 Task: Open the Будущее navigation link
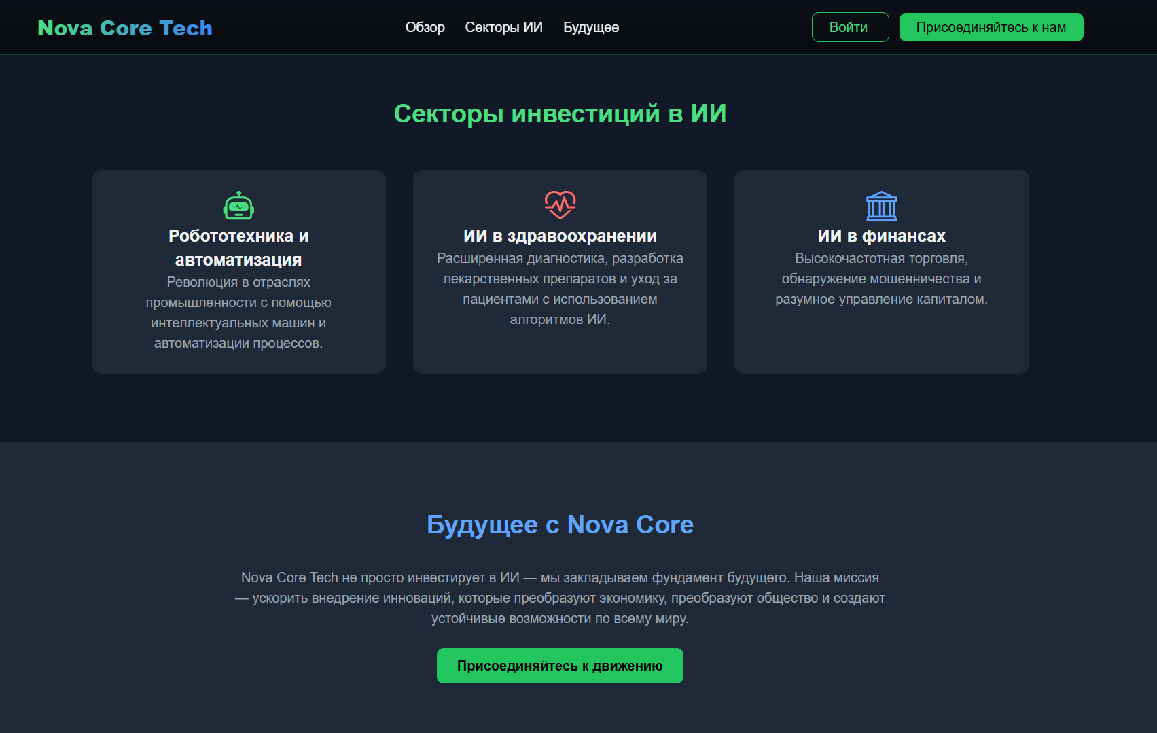coord(590,27)
